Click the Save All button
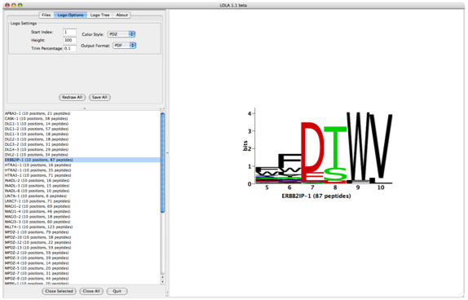468x300 pixels. coord(99,97)
